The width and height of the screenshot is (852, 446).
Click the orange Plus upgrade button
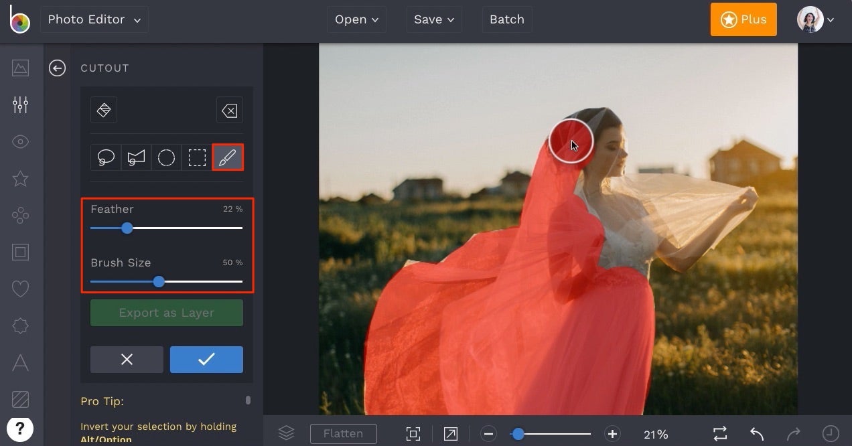coord(743,19)
